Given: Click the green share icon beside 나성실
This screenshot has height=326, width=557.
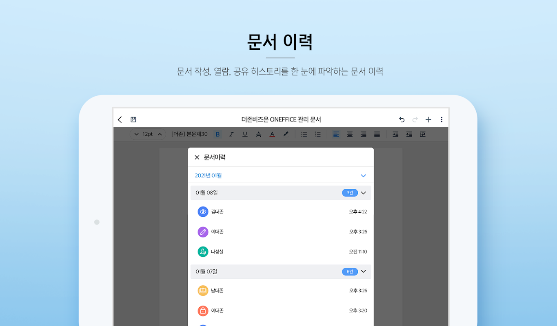Looking at the screenshot, I should [203, 252].
